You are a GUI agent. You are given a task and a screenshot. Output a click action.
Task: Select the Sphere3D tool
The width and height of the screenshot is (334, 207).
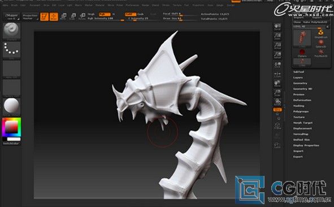coord(320,44)
